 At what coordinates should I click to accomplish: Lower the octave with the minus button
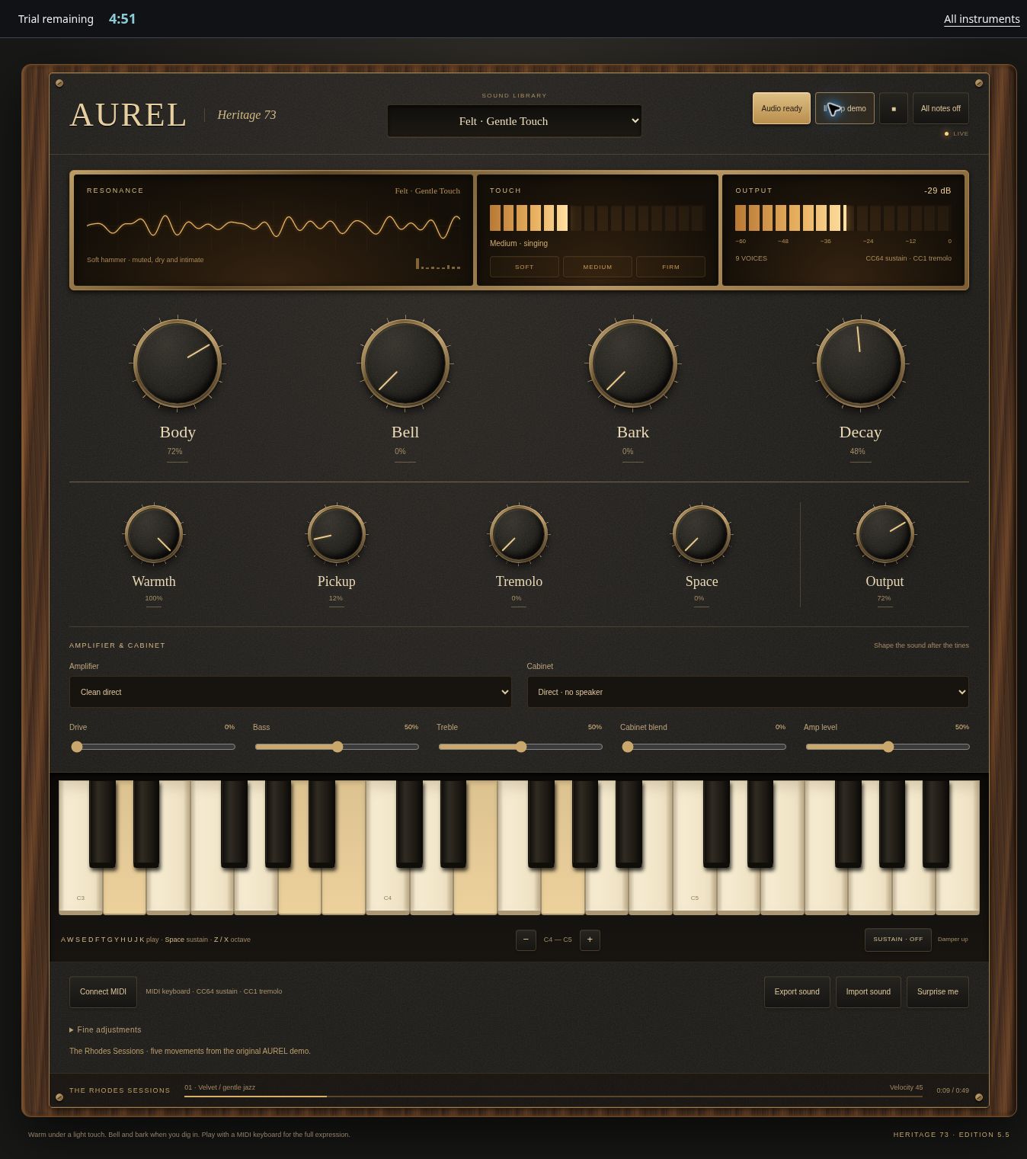tap(526, 940)
